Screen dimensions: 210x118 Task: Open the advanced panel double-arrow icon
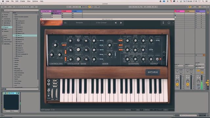(x=163, y=23)
